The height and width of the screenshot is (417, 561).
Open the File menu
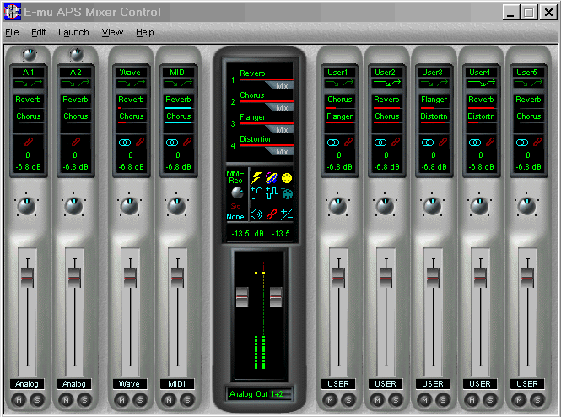coord(12,32)
